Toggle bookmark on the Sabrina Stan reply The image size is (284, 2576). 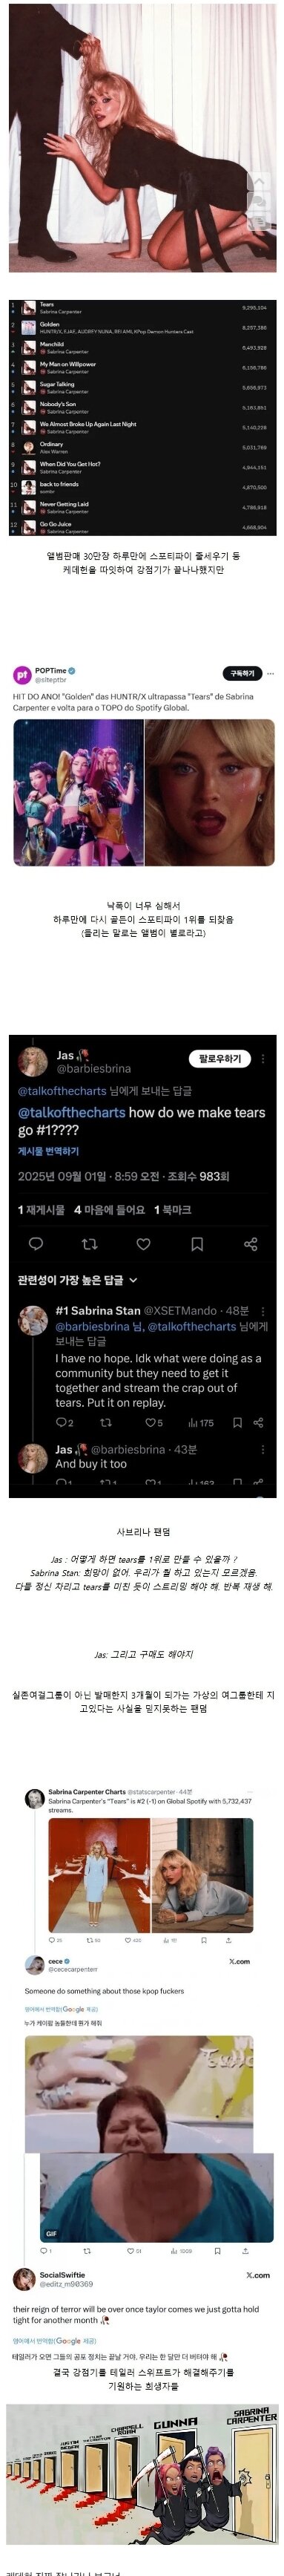pos(237,1422)
